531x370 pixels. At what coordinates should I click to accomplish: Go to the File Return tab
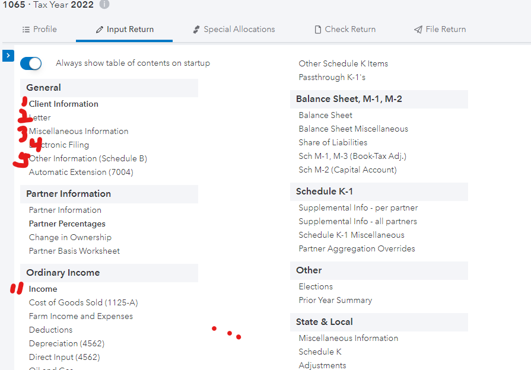pyautogui.click(x=440, y=29)
